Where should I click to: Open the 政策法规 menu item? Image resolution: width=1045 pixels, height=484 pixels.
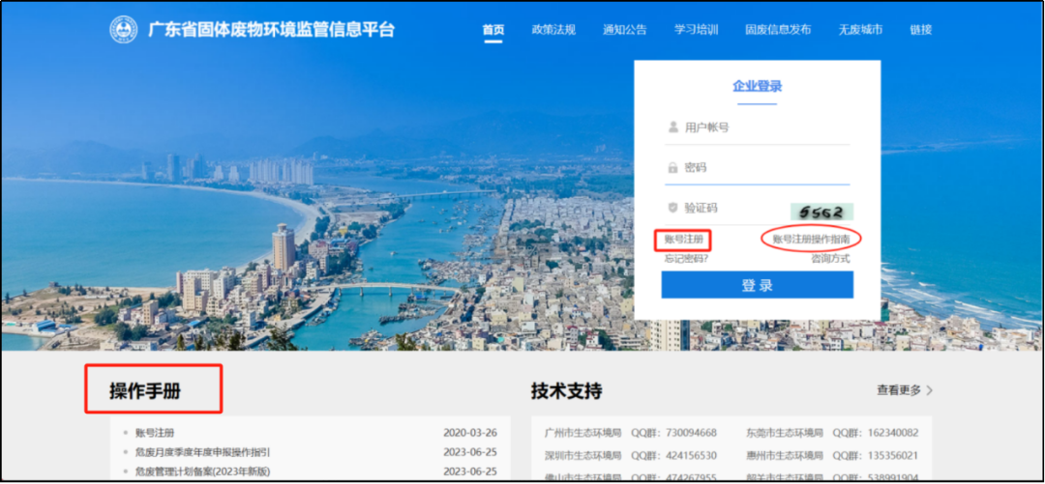(553, 30)
